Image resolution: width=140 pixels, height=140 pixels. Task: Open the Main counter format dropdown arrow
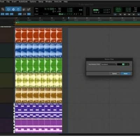[x=55, y=9]
